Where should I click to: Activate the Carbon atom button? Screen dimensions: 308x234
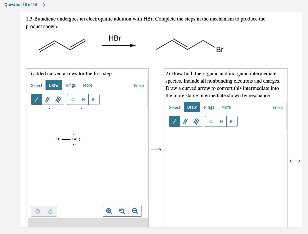coord(73,99)
